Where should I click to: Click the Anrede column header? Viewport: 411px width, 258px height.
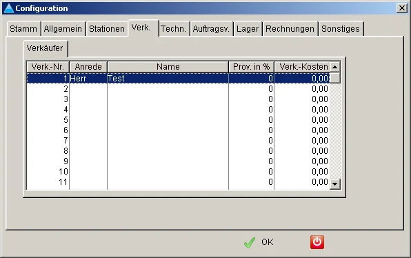point(88,67)
